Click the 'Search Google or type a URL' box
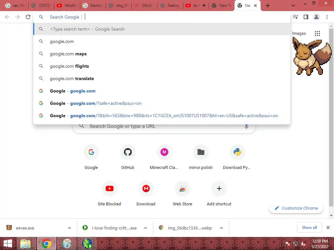 [x=164, y=127]
